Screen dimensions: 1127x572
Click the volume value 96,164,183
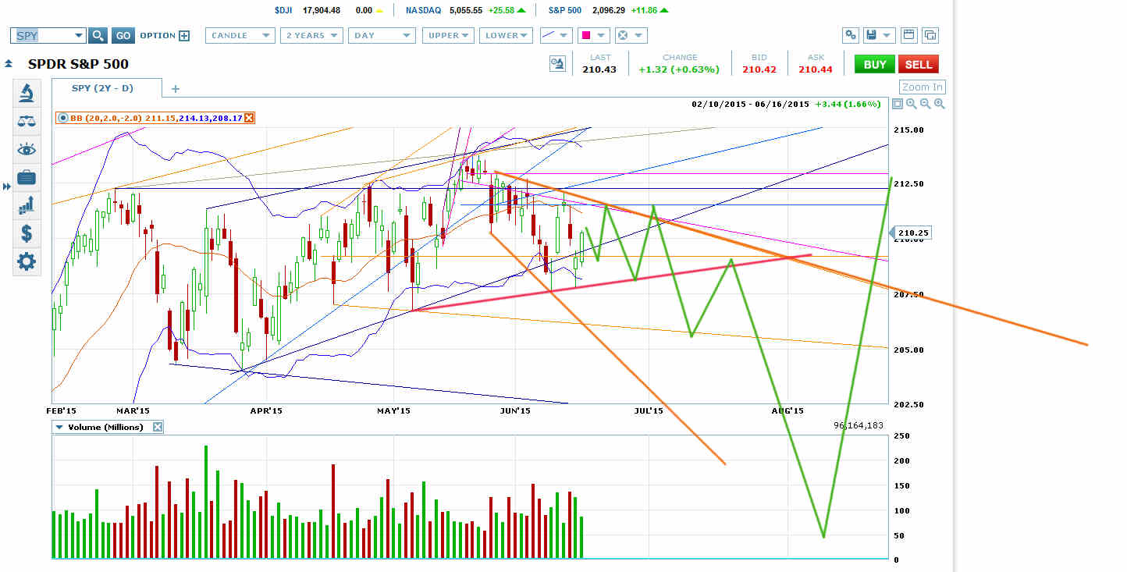[x=860, y=425]
